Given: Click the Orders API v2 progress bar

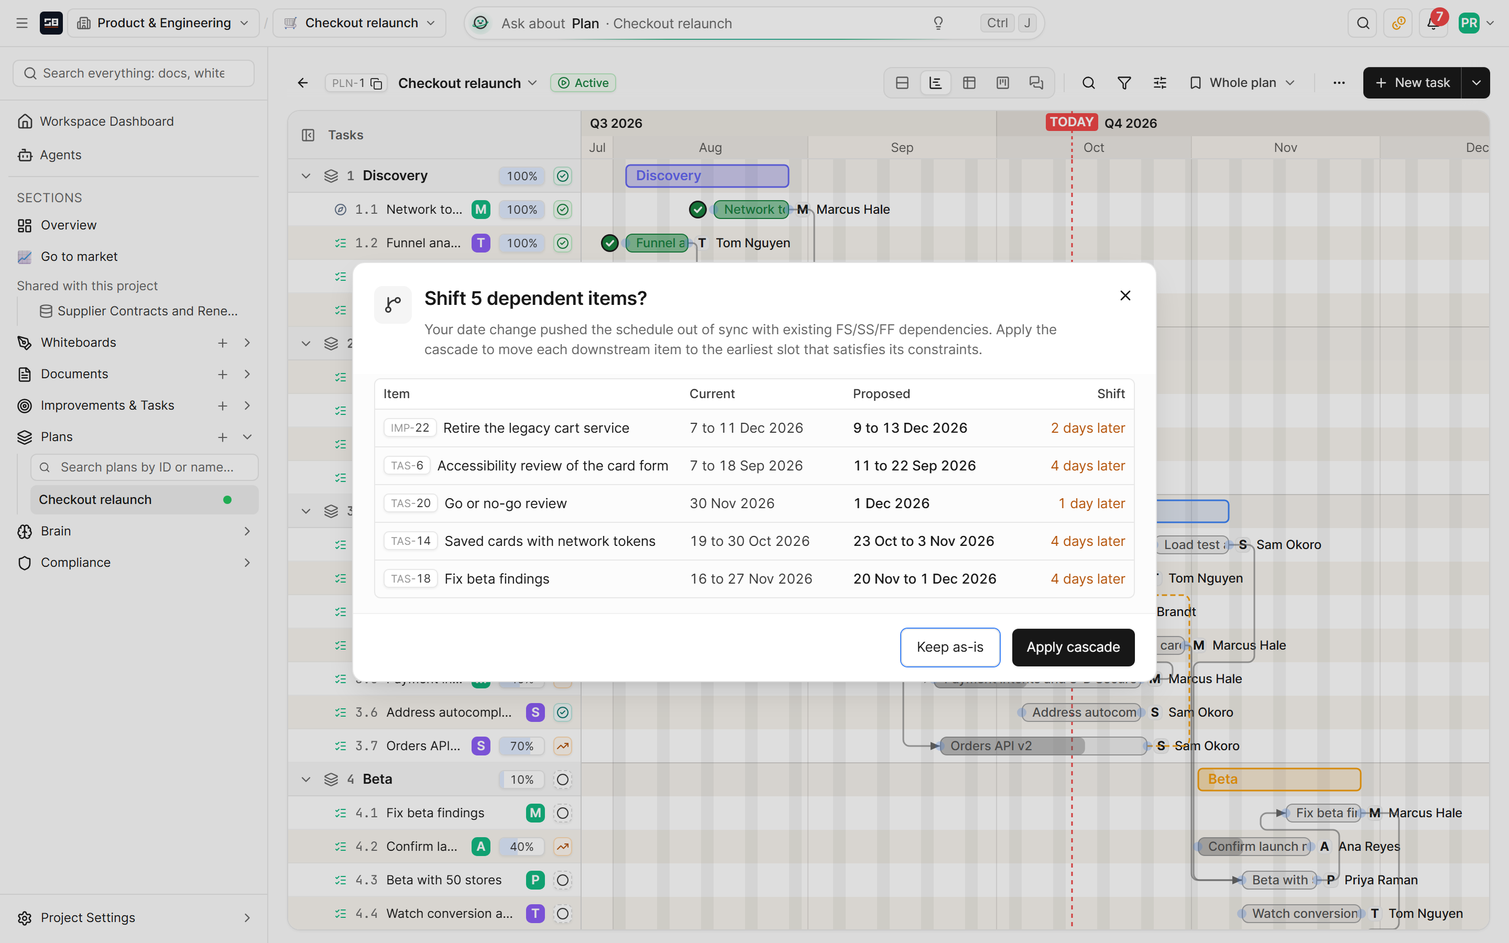Looking at the screenshot, I should [1043, 746].
